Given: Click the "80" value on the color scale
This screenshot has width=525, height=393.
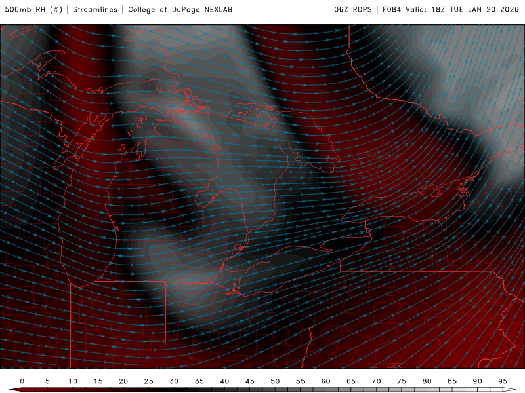Looking at the screenshot, I should point(427,381).
